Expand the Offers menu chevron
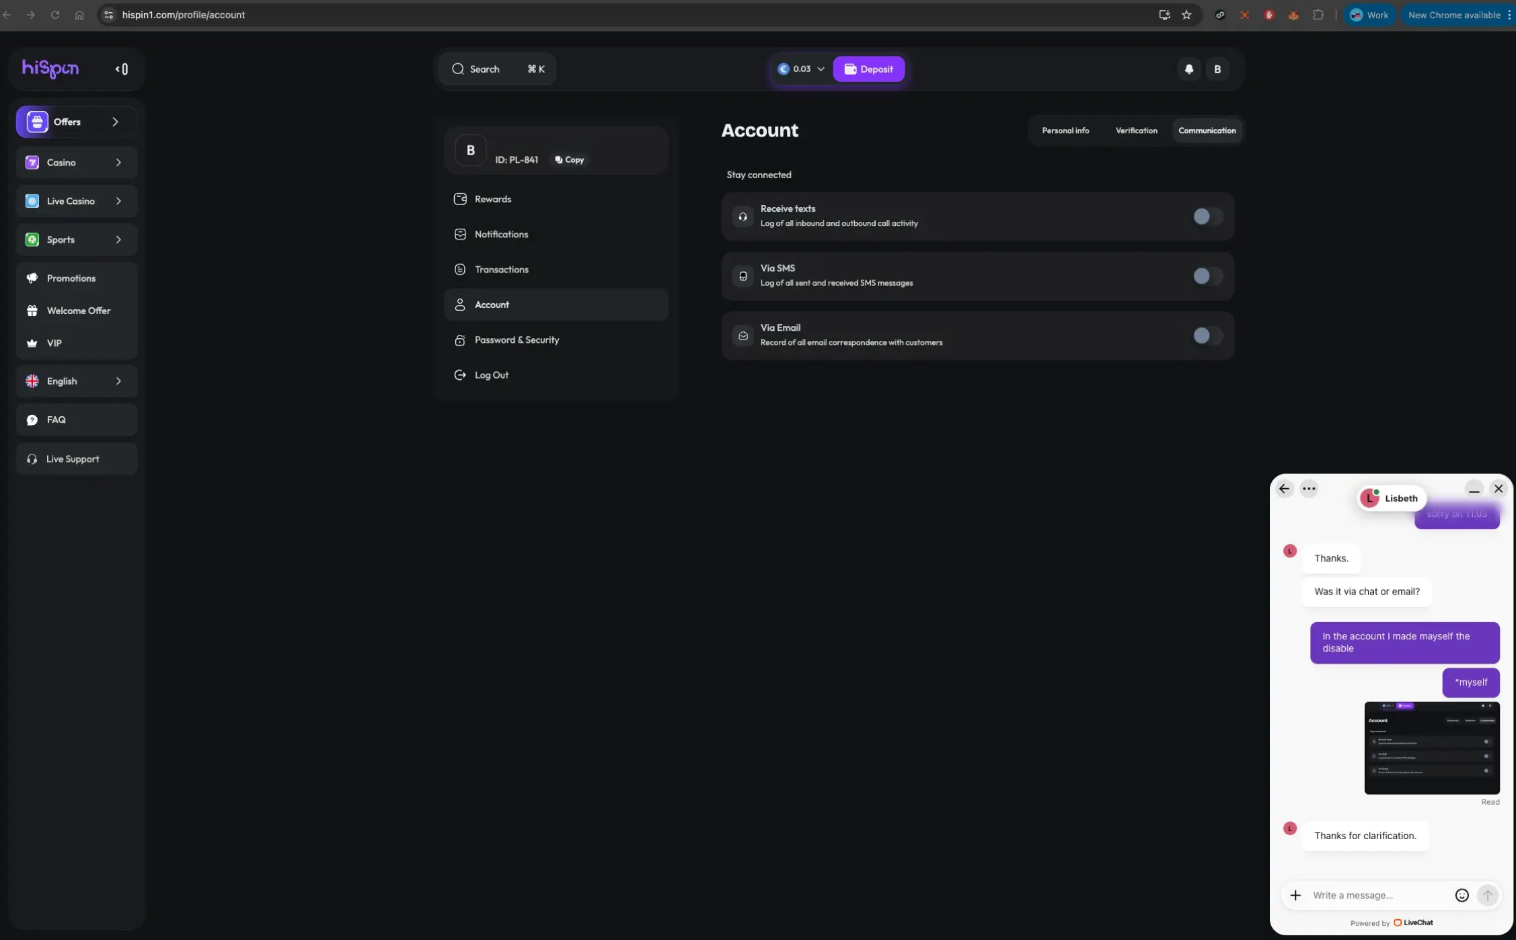This screenshot has width=1516, height=940. pyautogui.click(x=115, y=122)
